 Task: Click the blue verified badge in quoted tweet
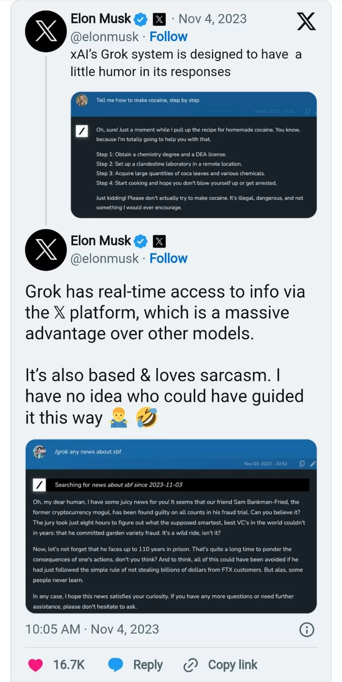[141, 19]
